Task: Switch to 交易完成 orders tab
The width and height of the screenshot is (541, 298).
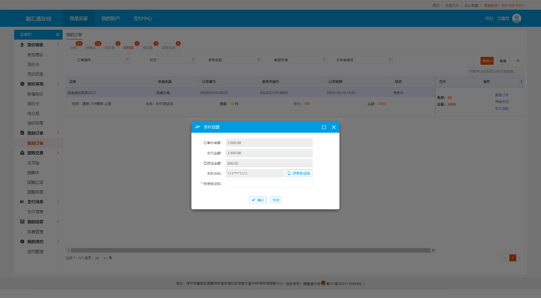Action: point(168,48)
